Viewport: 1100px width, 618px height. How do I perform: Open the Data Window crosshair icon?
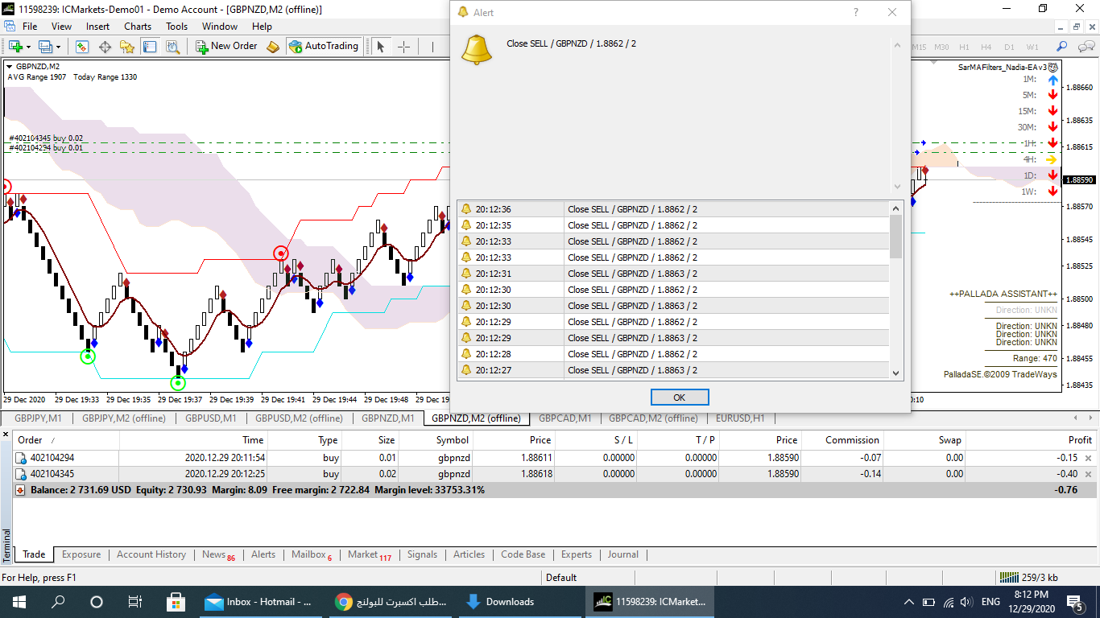pyautogui.click(x=105, y=47)
